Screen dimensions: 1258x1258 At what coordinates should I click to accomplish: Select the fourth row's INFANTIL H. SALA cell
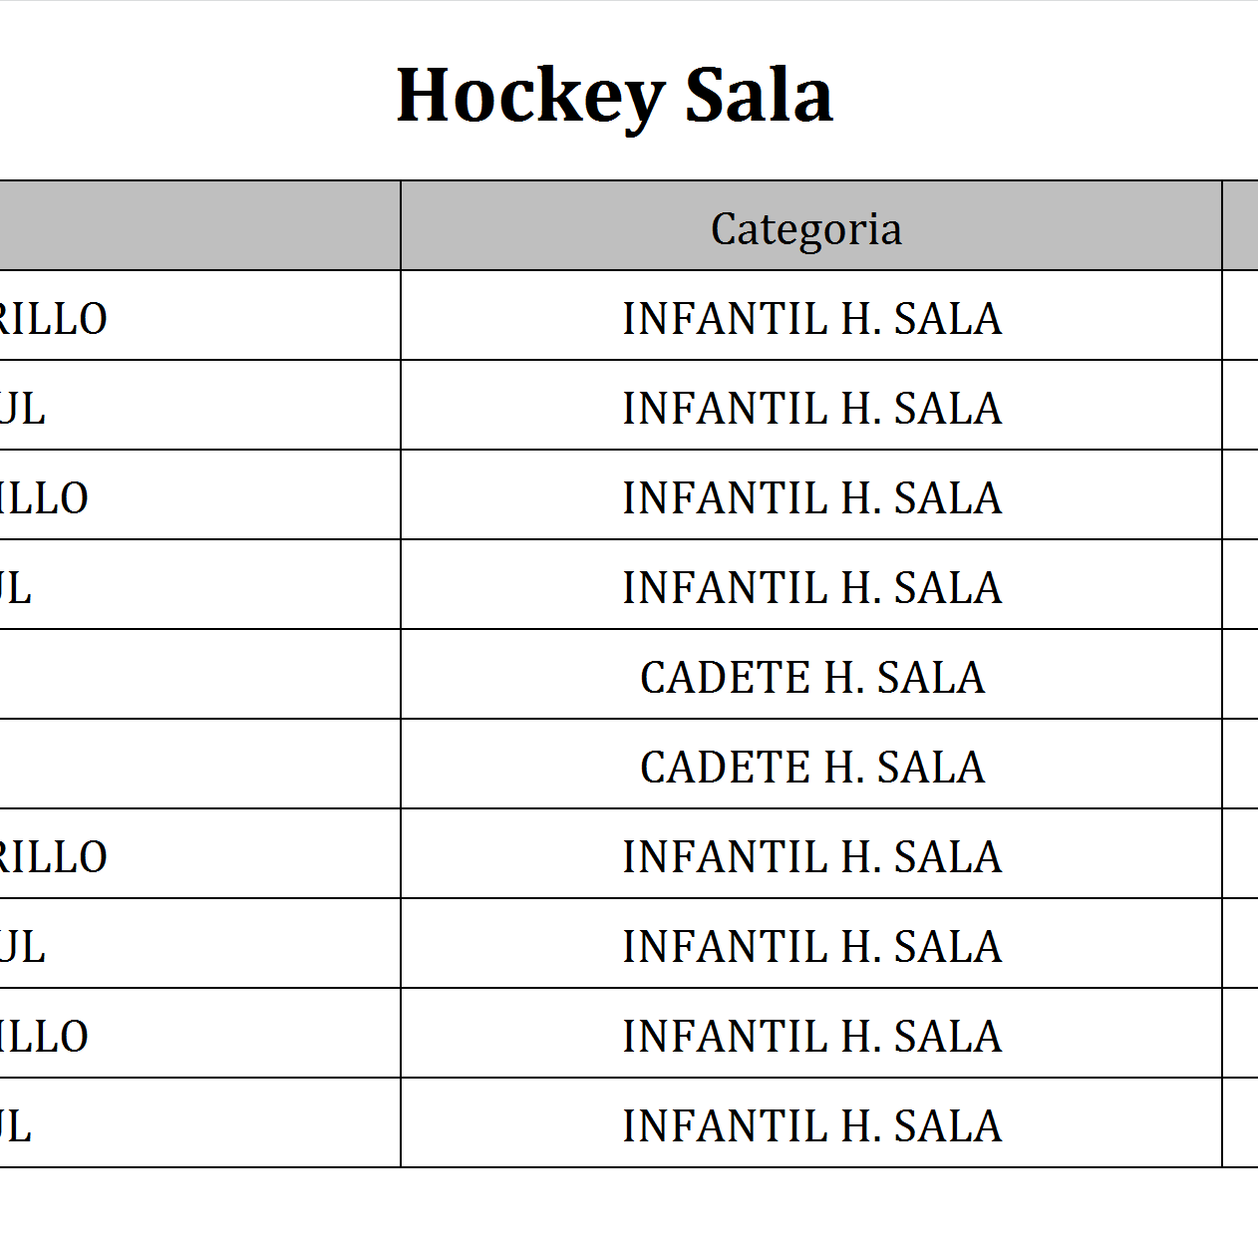[811, 588]
